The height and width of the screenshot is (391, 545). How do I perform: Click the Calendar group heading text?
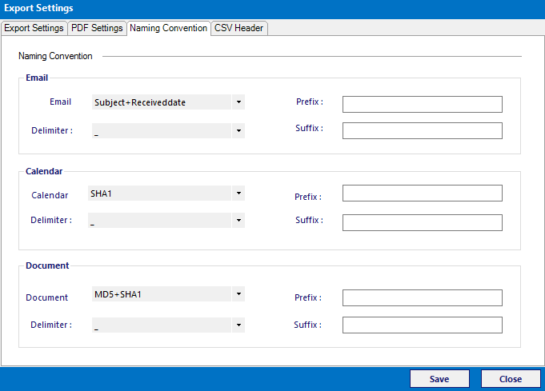click(44, 171)
